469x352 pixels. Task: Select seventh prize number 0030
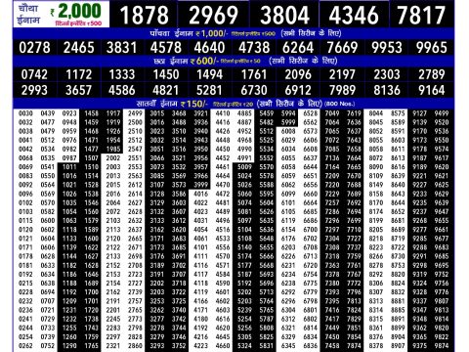coord(25,113)
